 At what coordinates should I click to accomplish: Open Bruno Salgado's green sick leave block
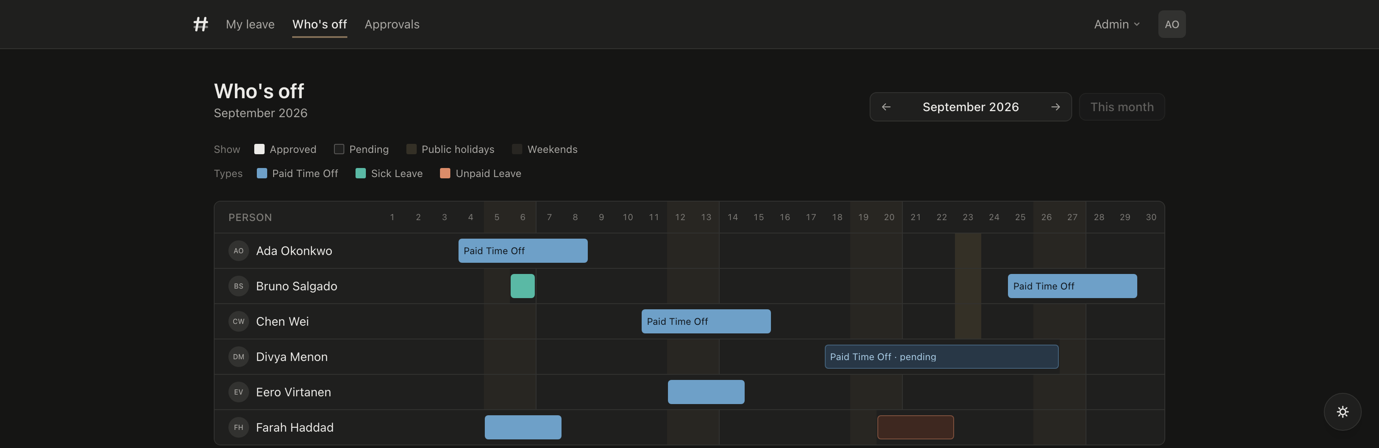point(522,286)
